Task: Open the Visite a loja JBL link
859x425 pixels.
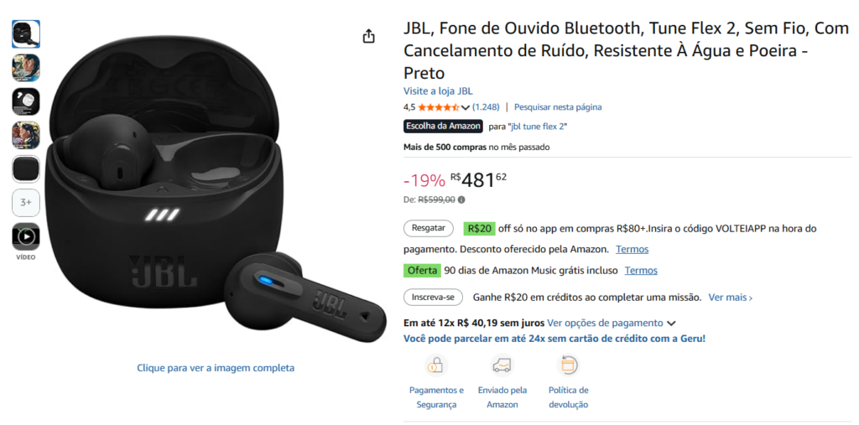Action: click(438, 91)
